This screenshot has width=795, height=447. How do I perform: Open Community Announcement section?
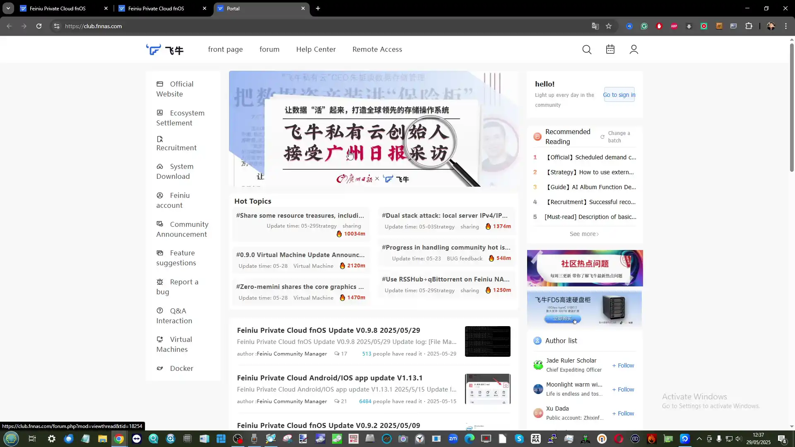182,229
